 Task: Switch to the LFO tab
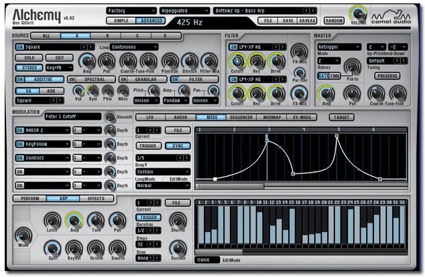point(150,117)
